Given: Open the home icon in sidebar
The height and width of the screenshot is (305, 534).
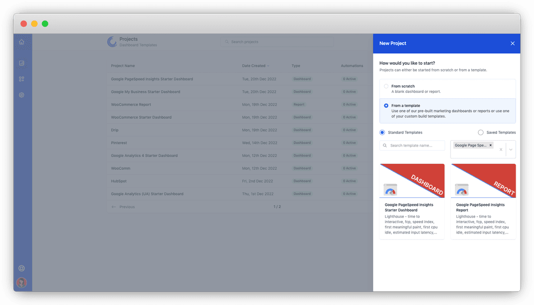Looking at the screenshot, I should click(21, 42).
